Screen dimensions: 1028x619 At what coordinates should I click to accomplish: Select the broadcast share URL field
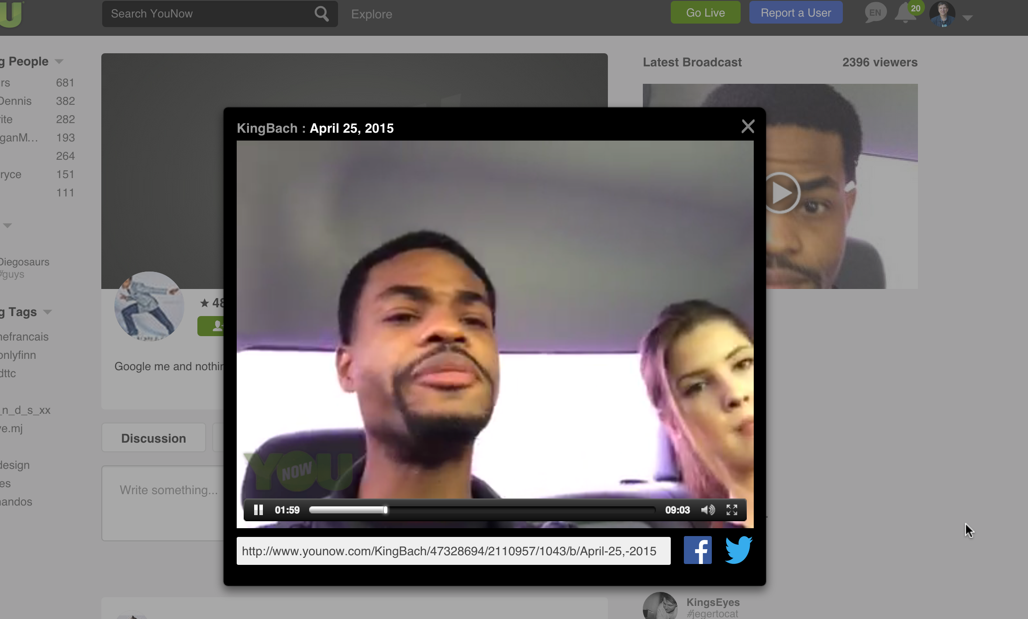453,551
